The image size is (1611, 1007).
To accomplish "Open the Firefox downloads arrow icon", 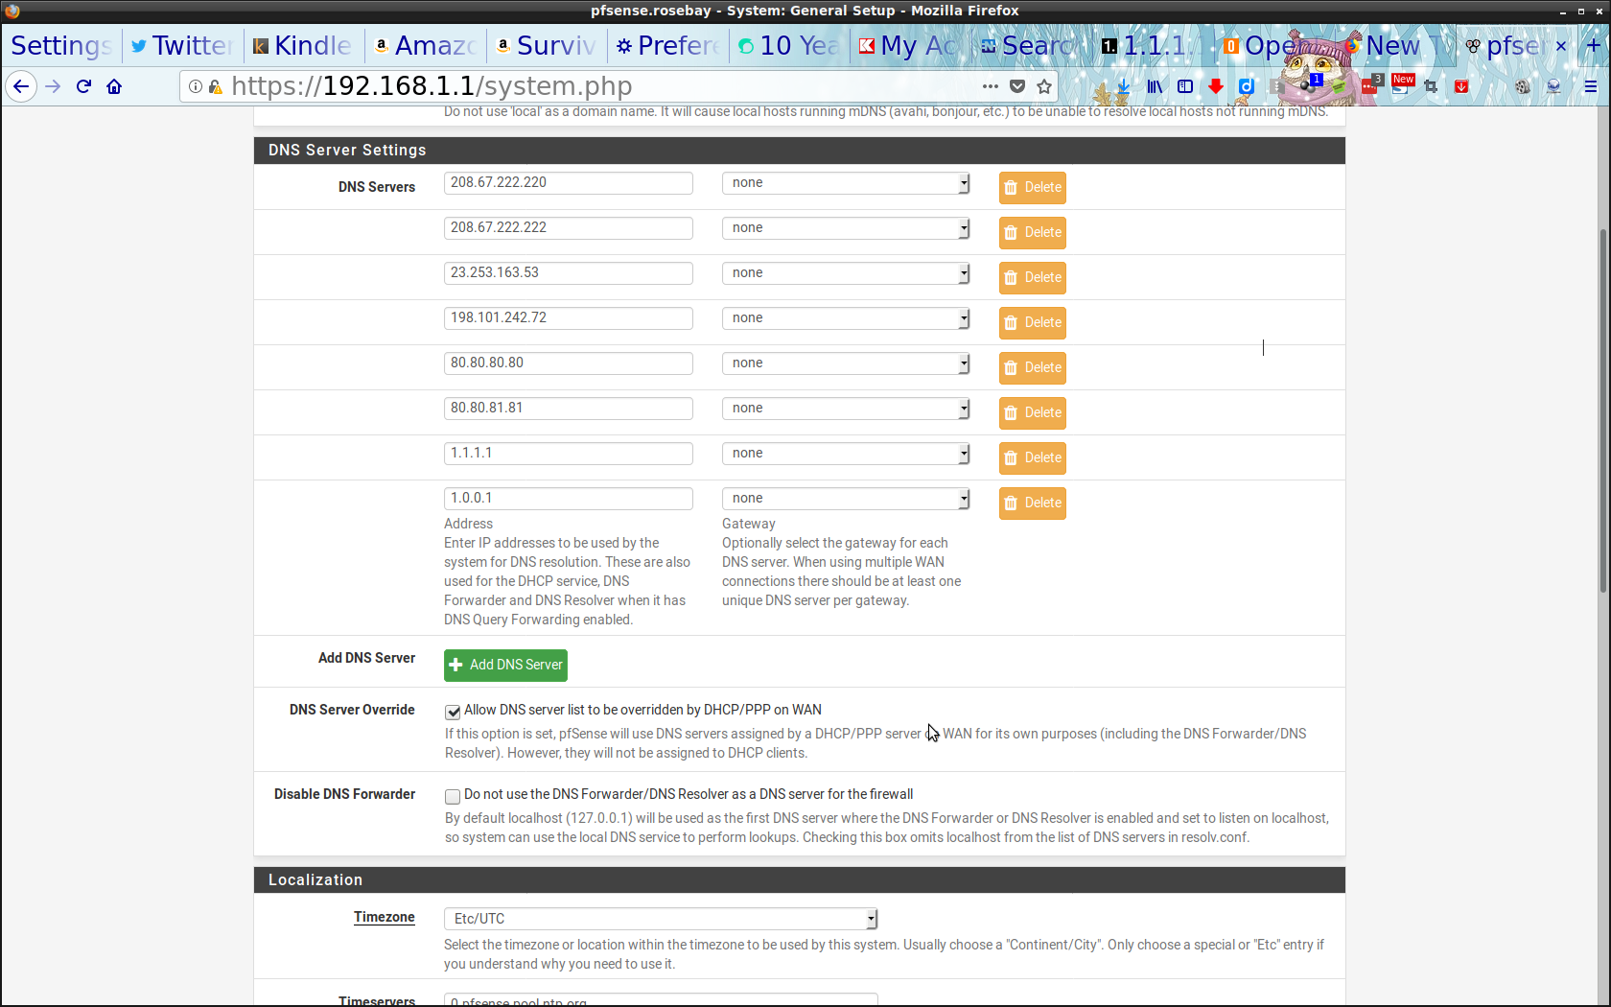I will [x=1123, y=86].
